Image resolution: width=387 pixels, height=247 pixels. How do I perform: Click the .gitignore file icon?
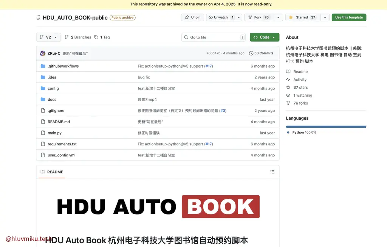(43, 111)
